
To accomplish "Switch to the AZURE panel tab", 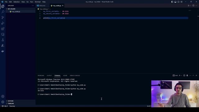I will (x=65, y=76).
